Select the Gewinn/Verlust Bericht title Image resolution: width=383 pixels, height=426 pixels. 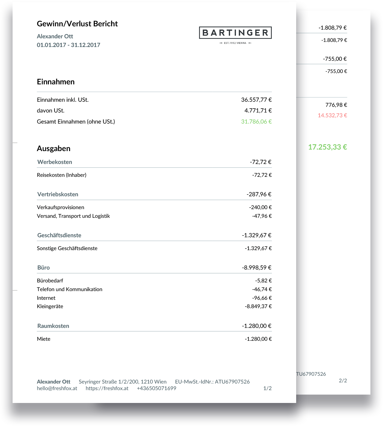[x=77, y=24]
